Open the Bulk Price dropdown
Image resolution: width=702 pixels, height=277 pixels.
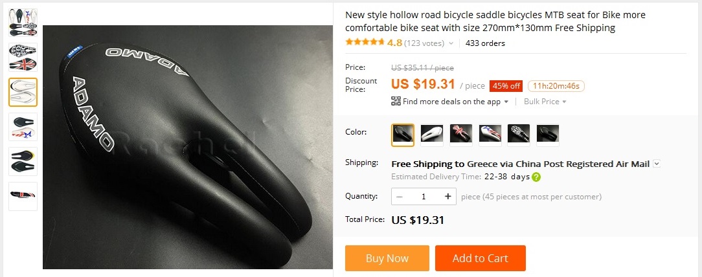click(545, 102)
